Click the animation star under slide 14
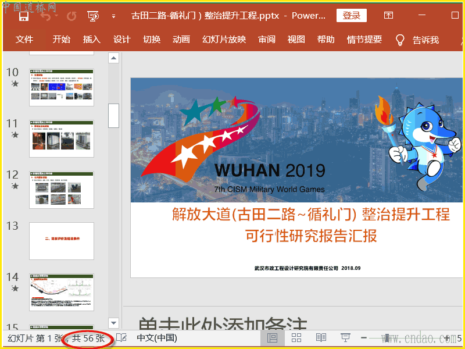The height and width of the screenshot is (349, 465). tap(15, 288)
